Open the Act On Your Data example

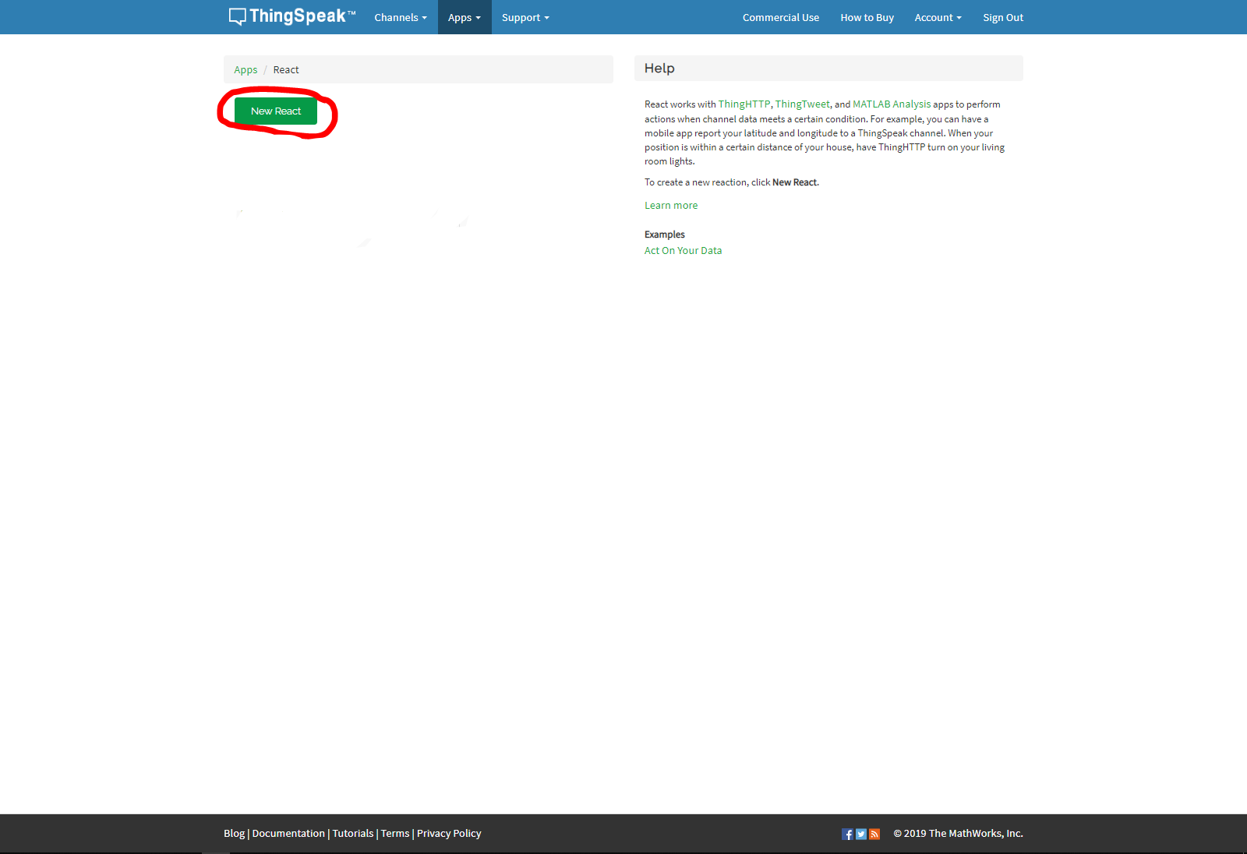coord(683,250)
